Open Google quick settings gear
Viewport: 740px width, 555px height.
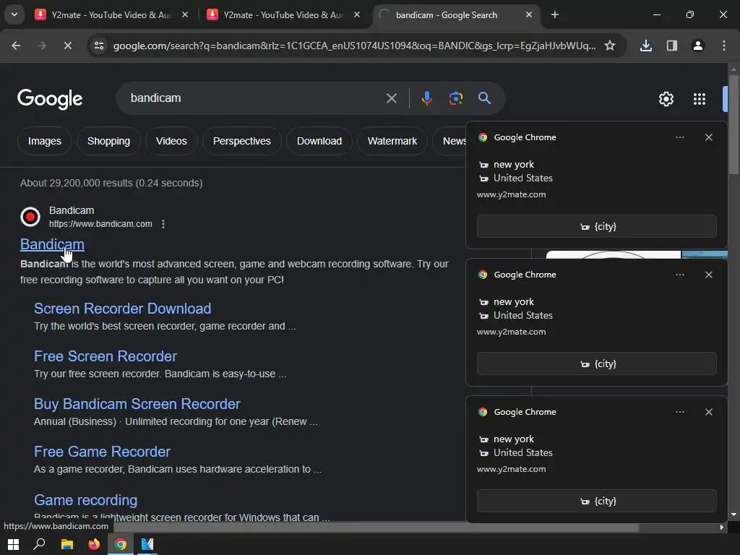coord(666,99)
